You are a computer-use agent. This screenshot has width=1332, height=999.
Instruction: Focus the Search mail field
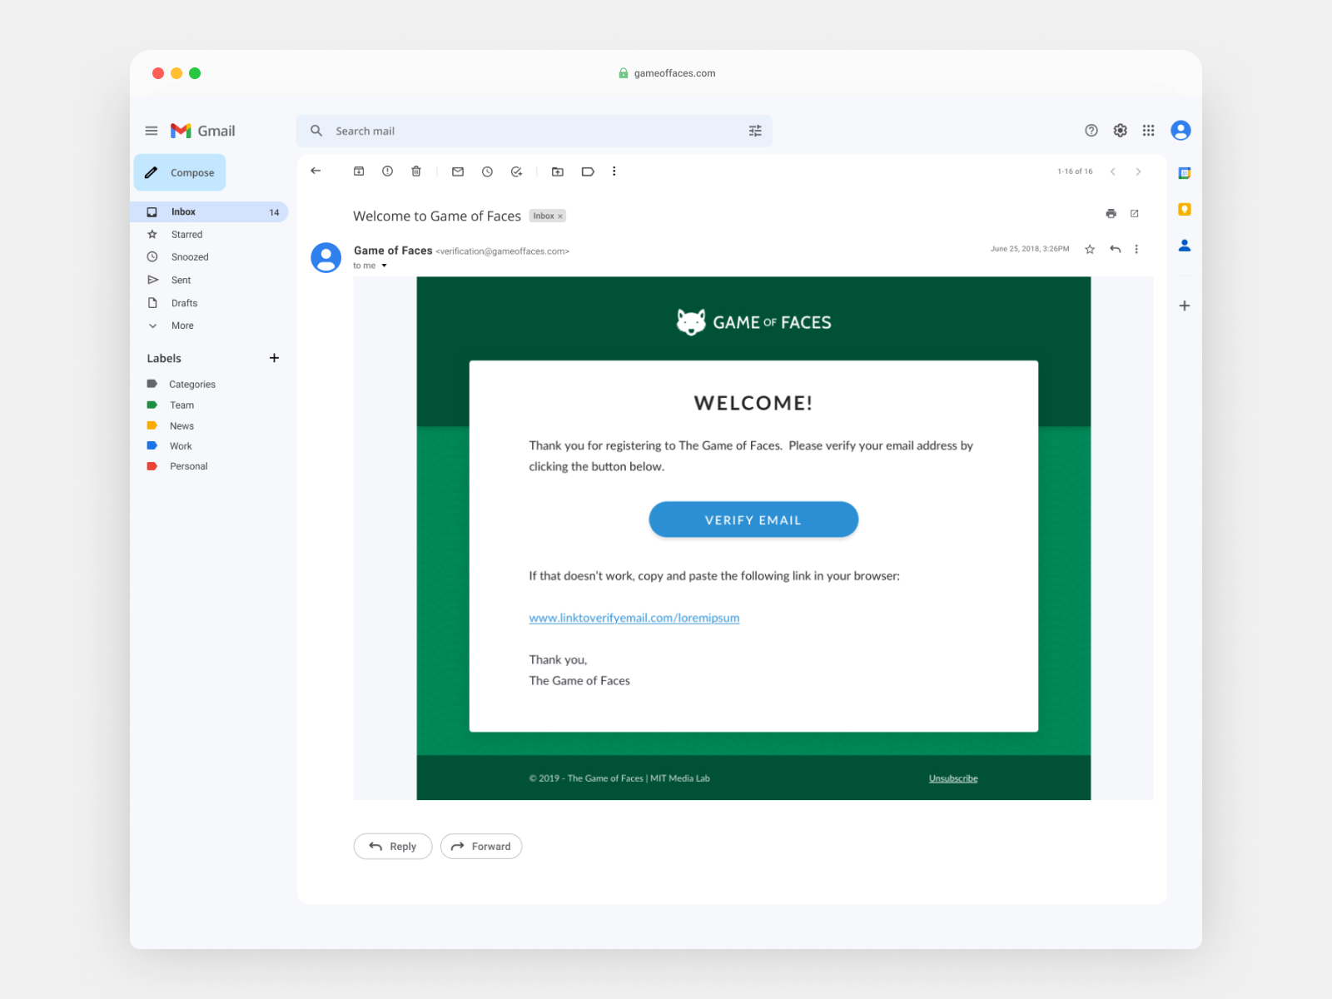(534, 131)
